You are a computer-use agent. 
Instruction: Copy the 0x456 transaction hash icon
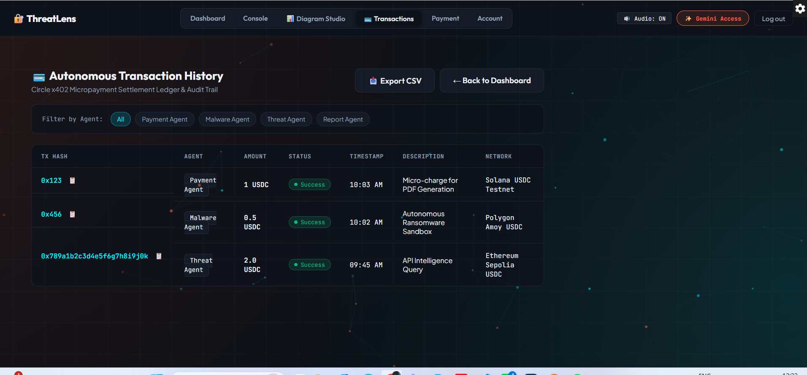coord(72,214)
